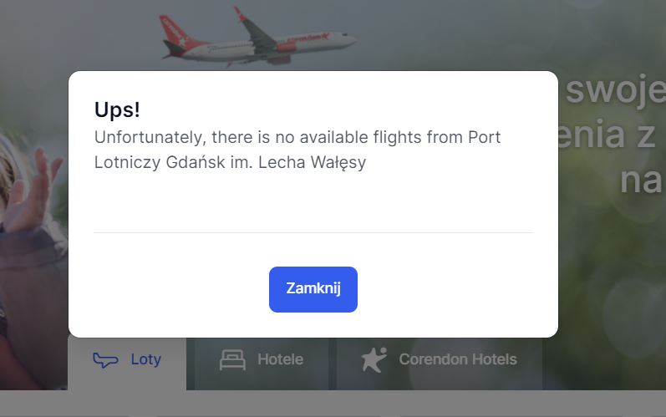Click the airplane icon beside Loty
Image resolution: width=666 pixels, height=417 pixels.
(x=105, y=360)
